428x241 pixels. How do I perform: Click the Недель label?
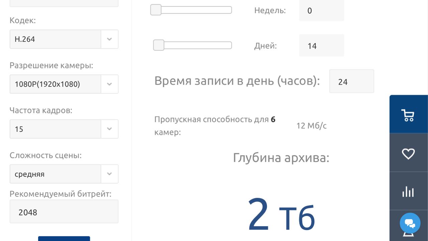270,11
